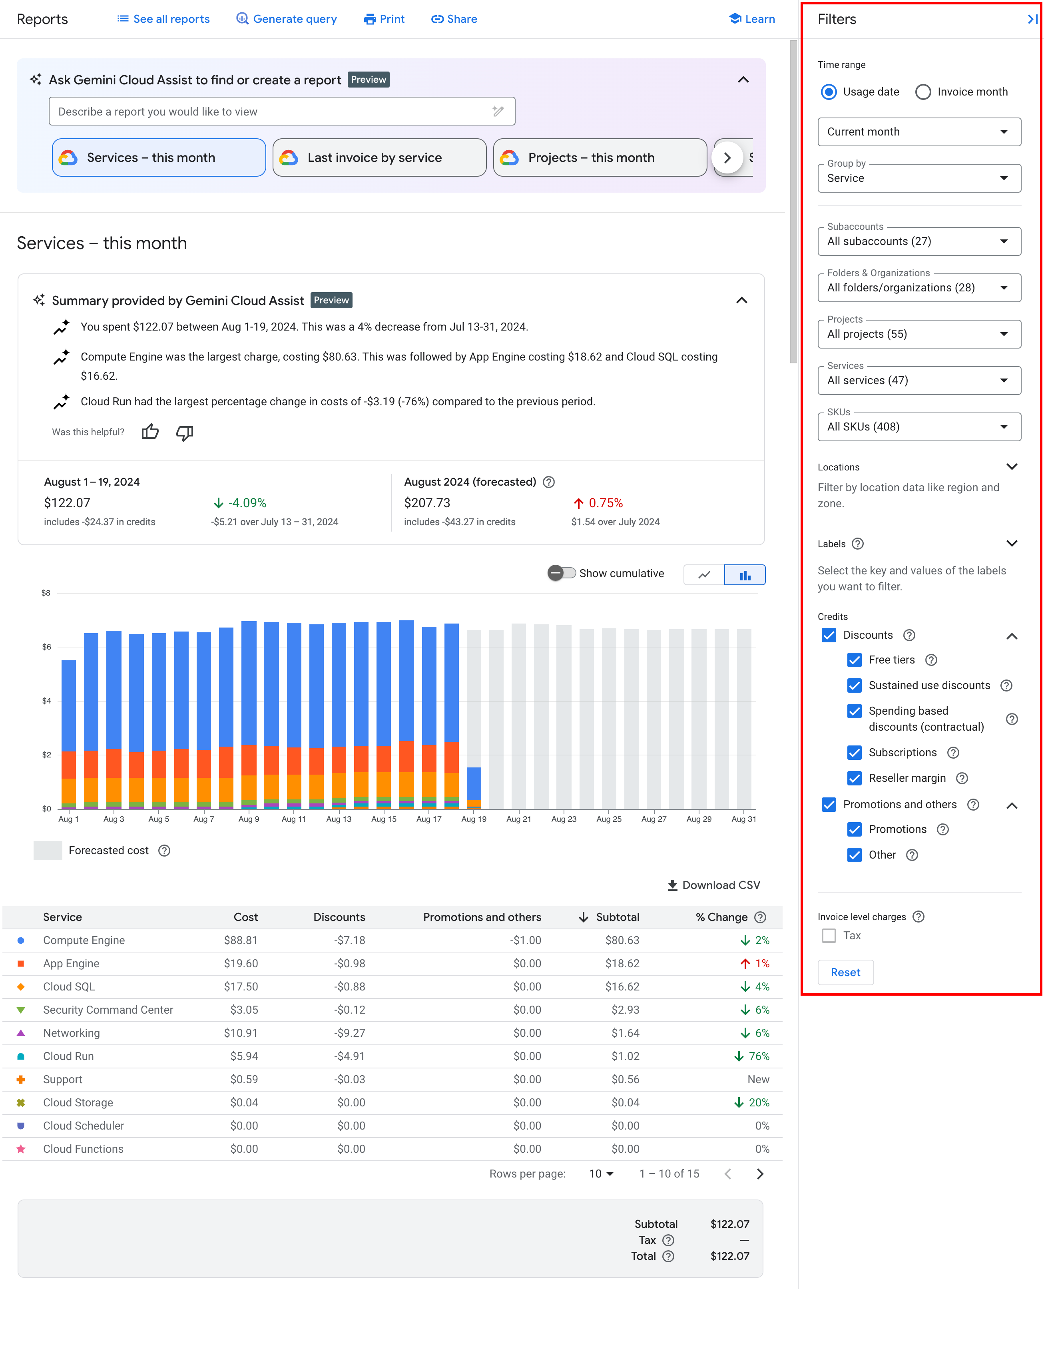Click the Learn icon
This screenshot has width=1044, height=1351.
pyautogui.click(x=734, y=19)
